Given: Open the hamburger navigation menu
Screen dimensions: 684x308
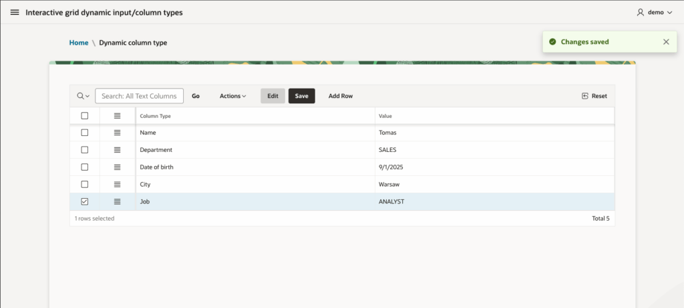Looking at the screenshot, I should (x=15, y=13).
